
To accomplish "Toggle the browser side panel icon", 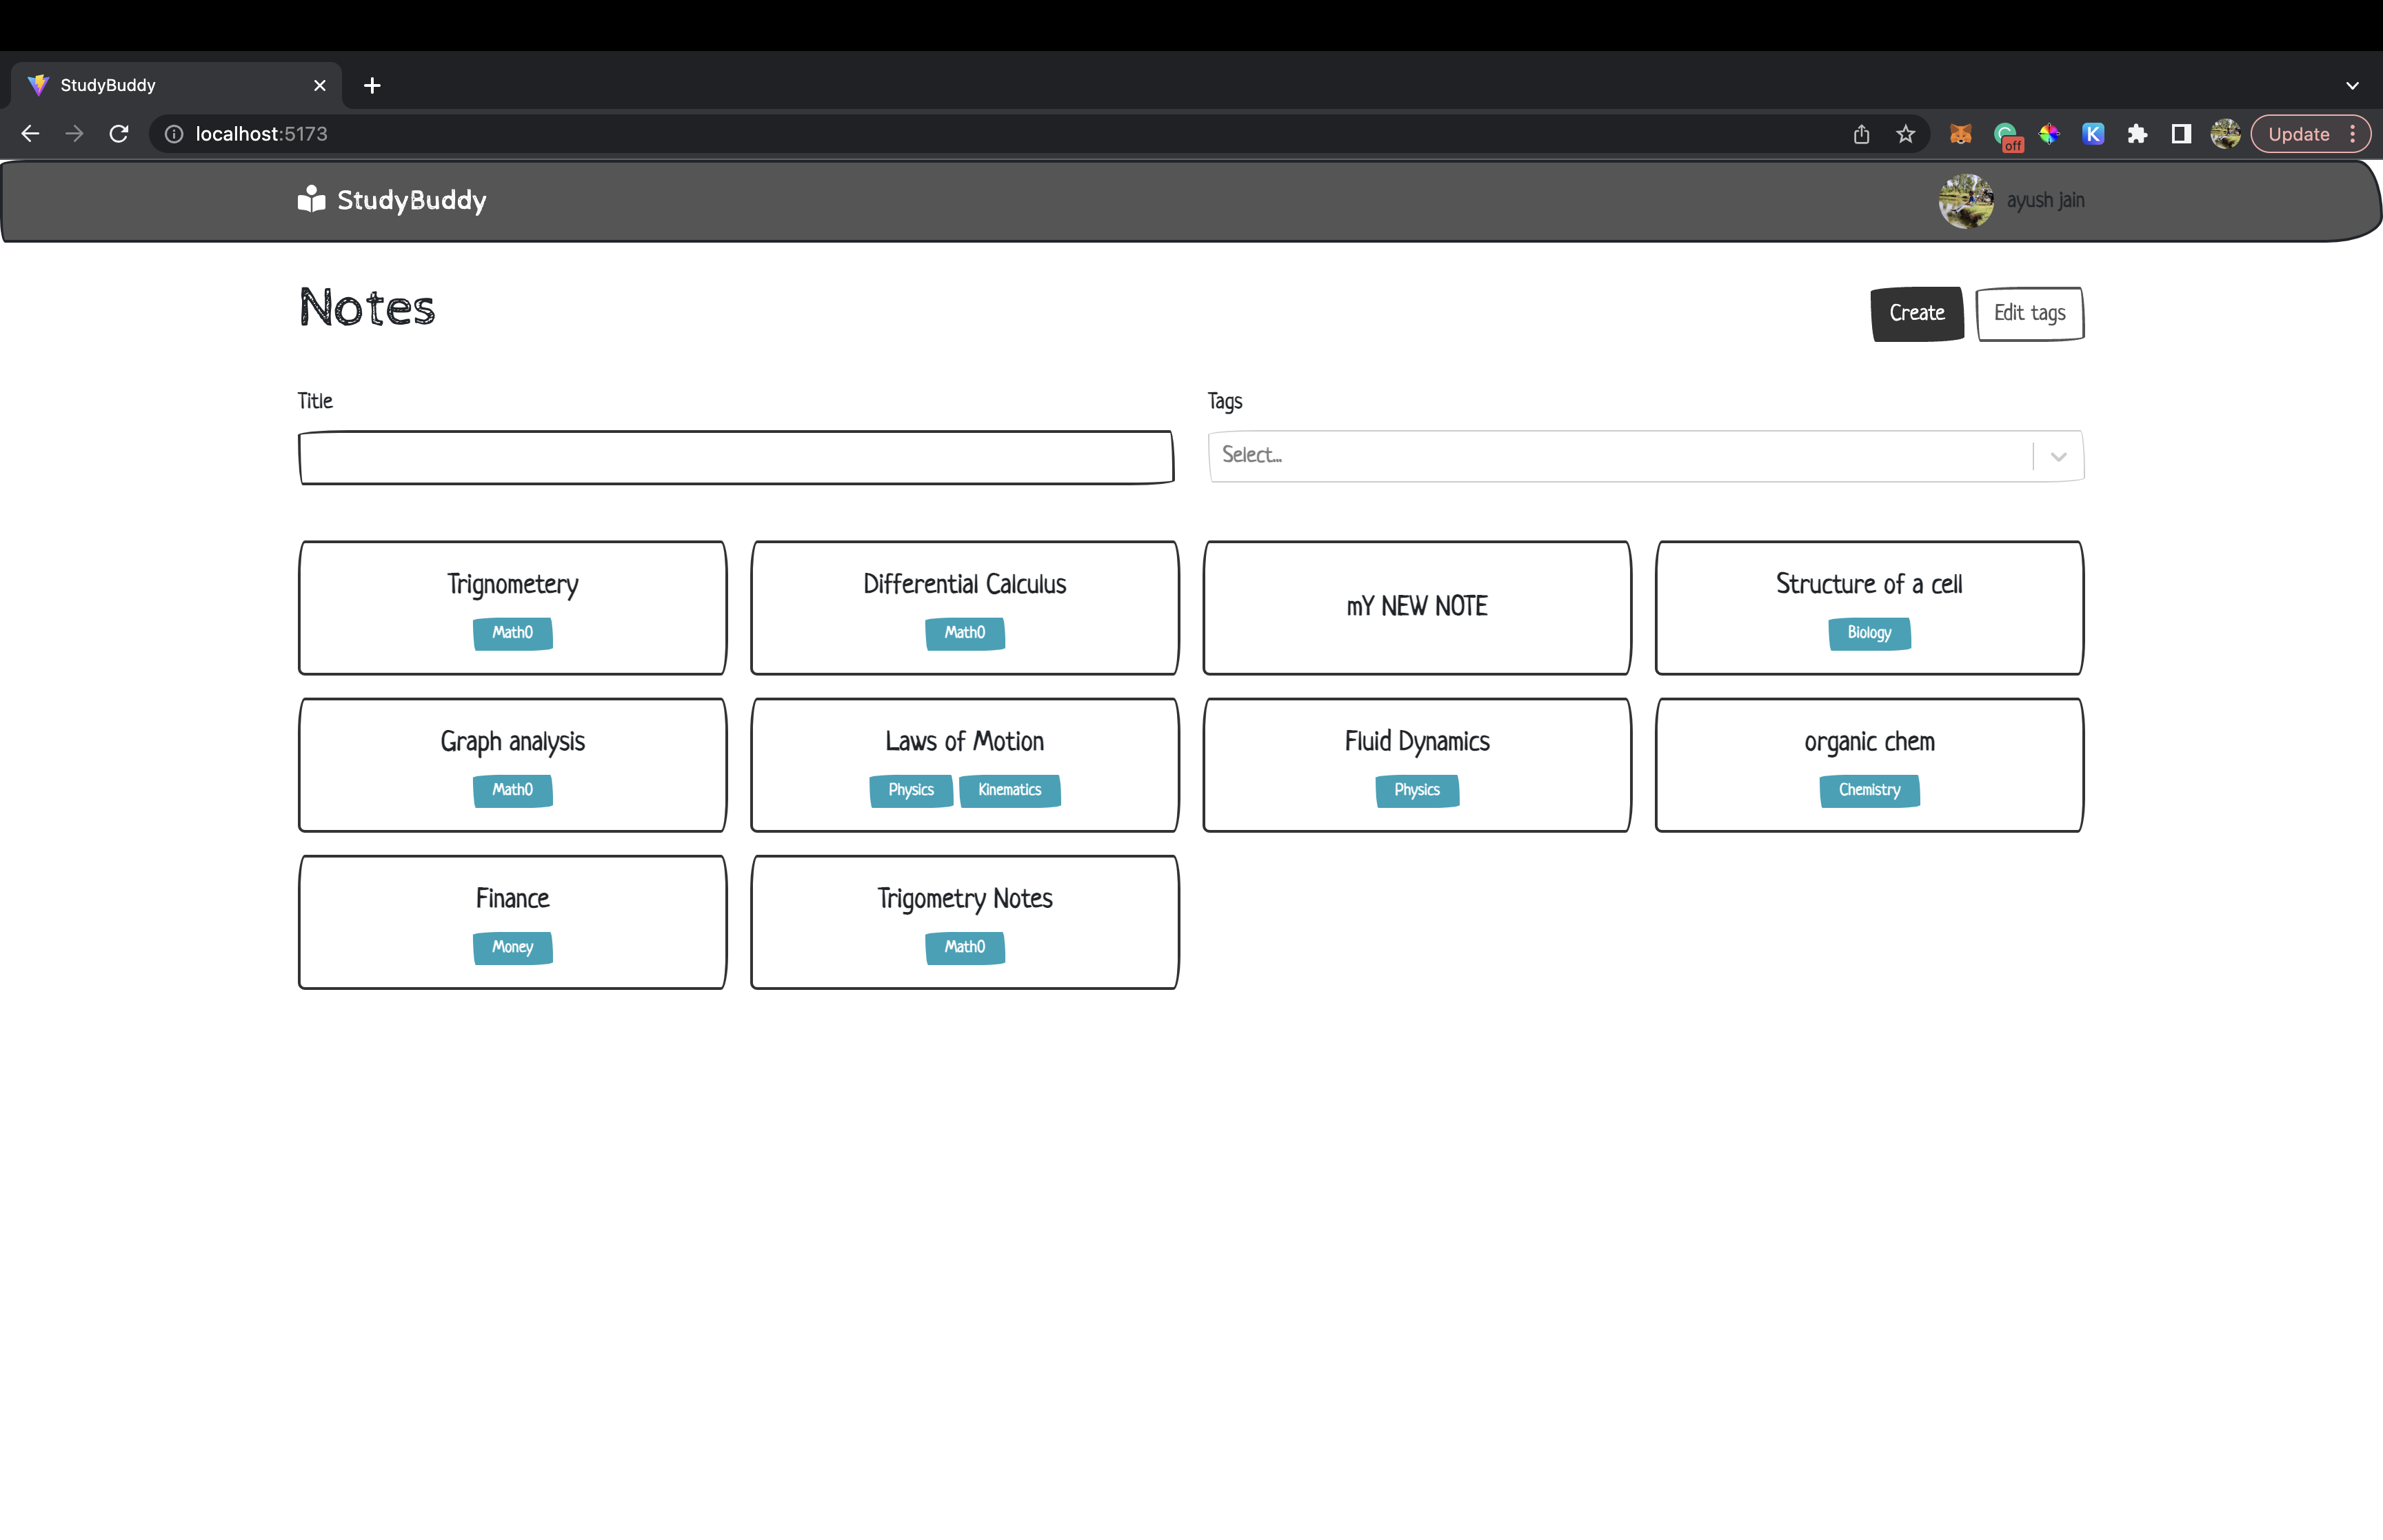I will click(2181, 134).
